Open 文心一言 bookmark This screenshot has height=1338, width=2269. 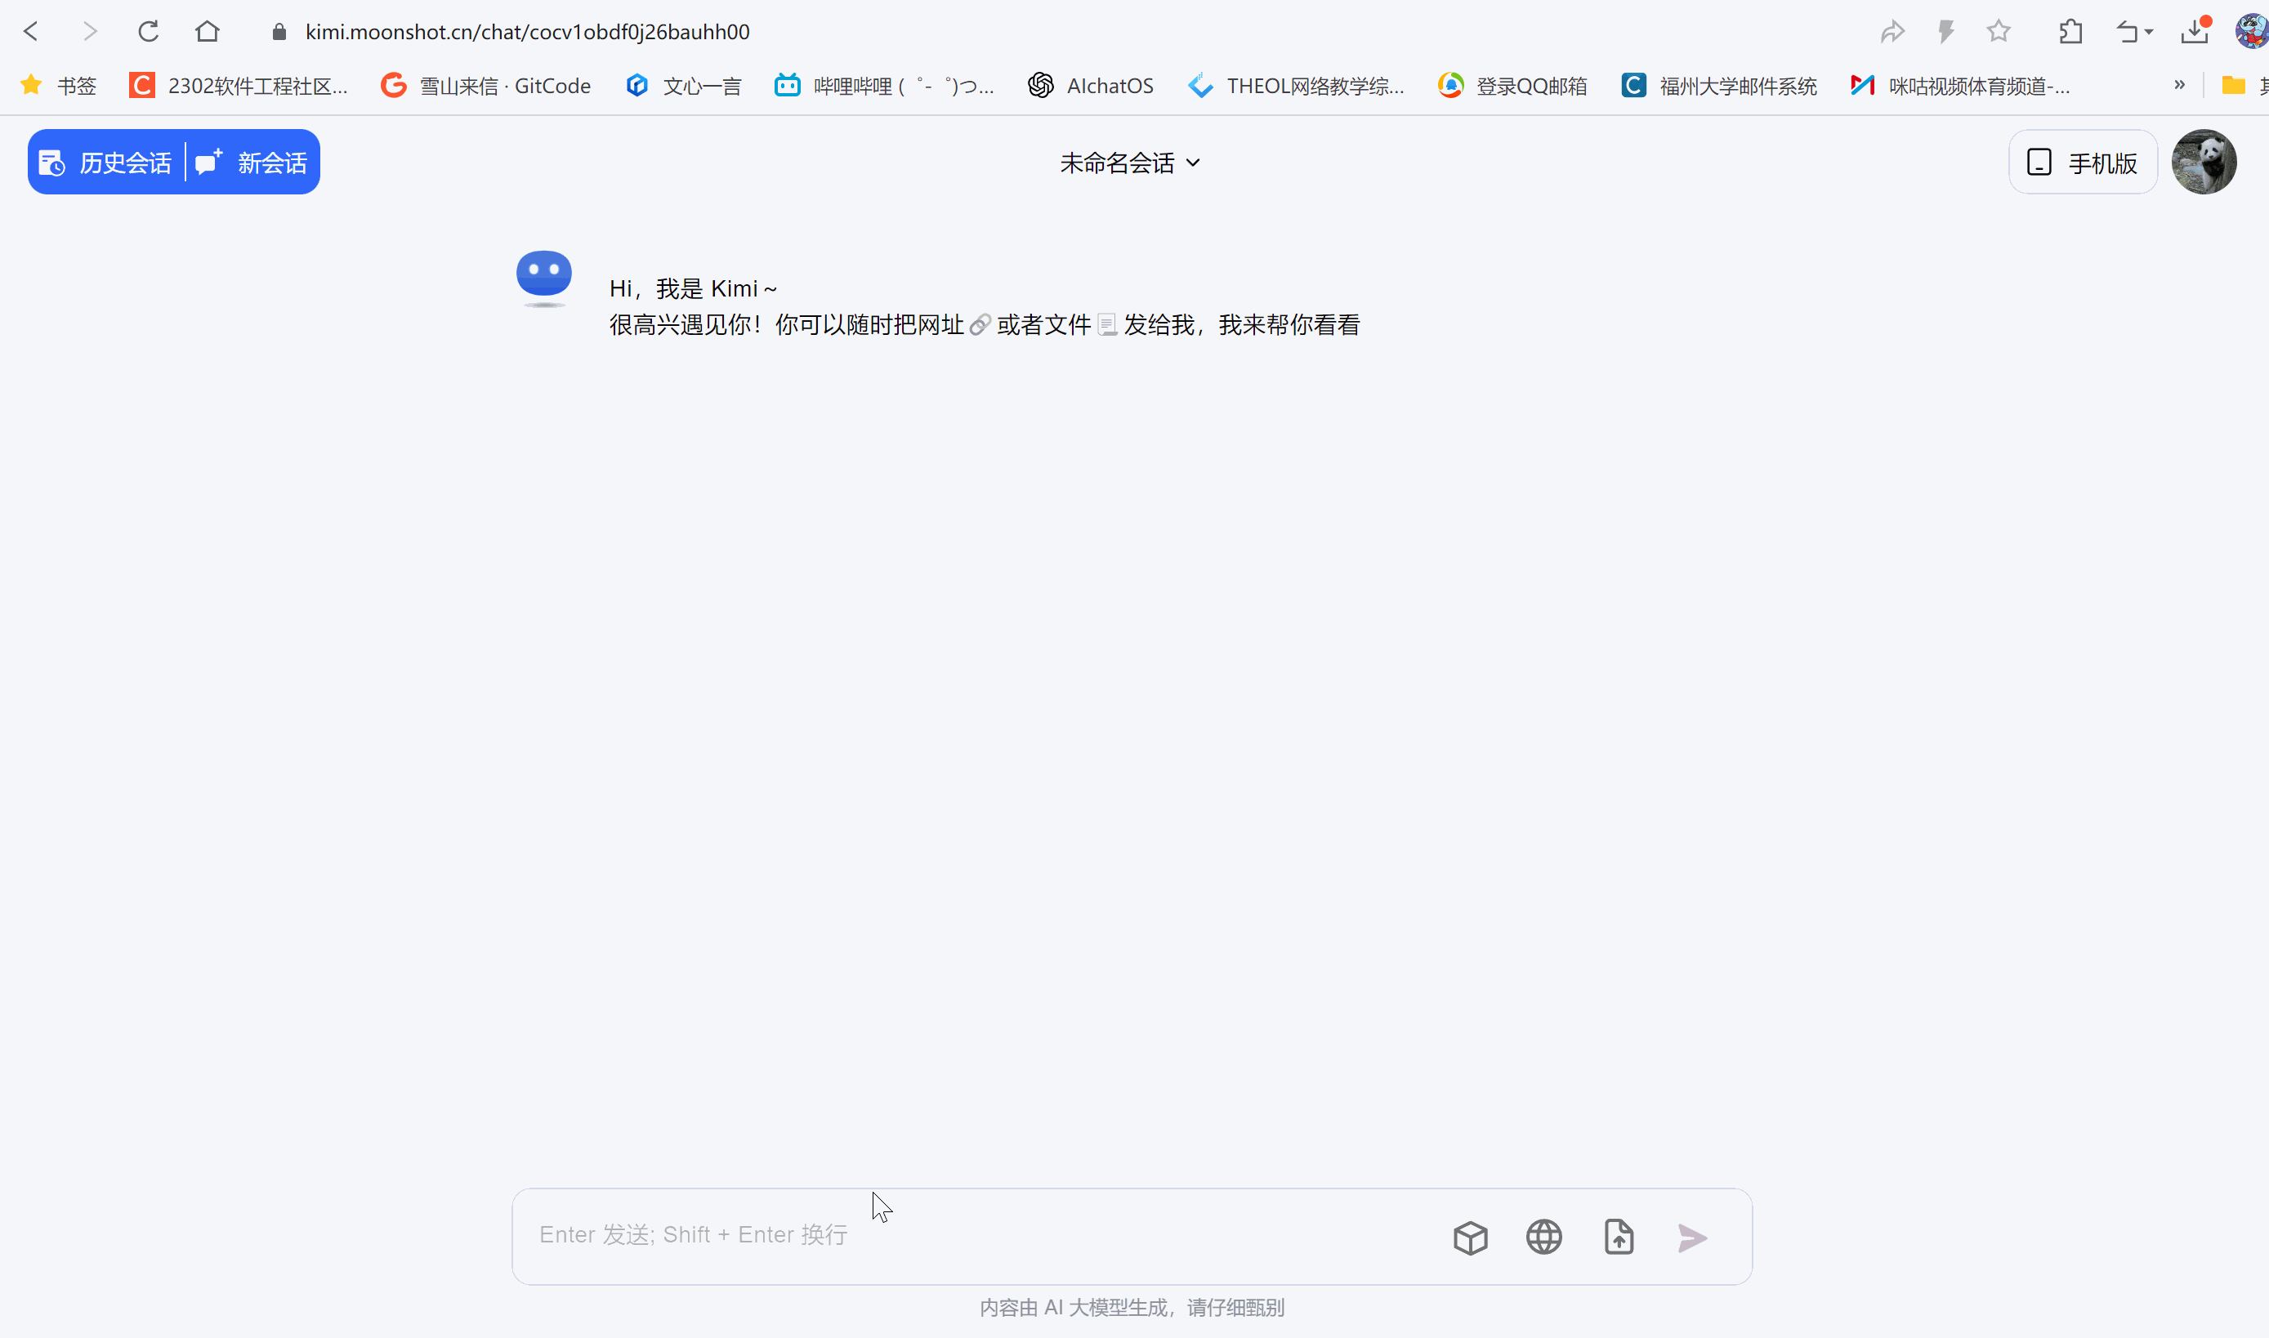point(684,86)
